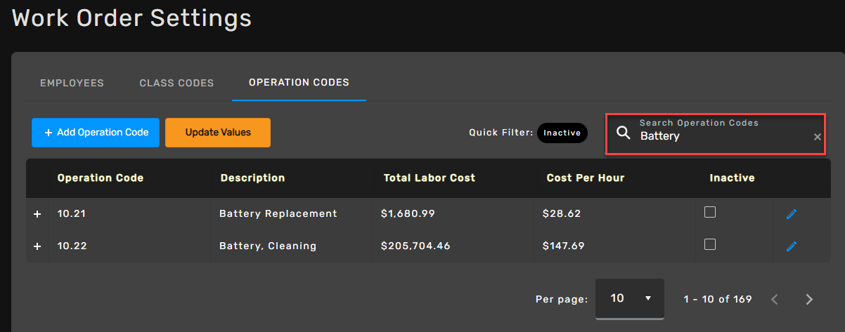Sort by Description column header

[252, 178]
